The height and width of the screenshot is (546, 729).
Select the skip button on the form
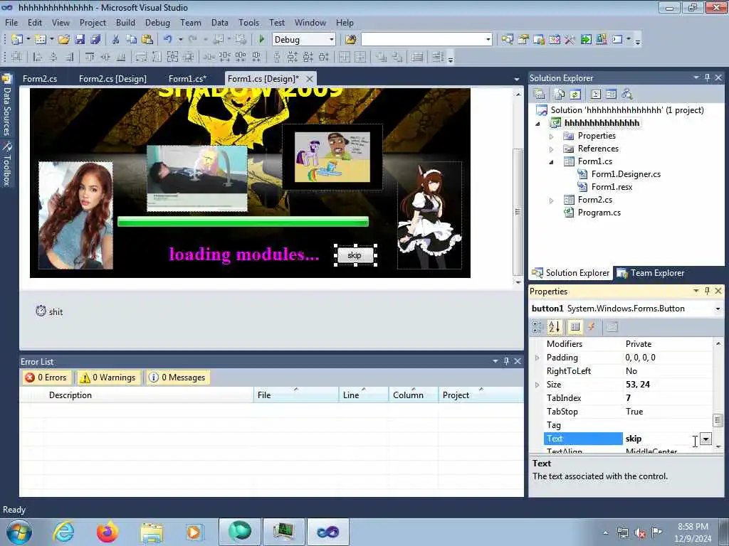tap(355, 255)
